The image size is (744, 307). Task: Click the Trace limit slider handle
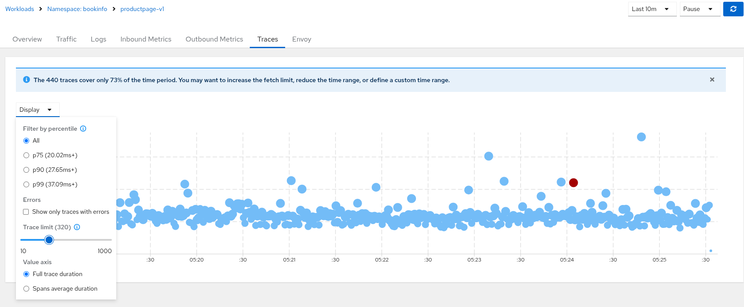(49, 240)
